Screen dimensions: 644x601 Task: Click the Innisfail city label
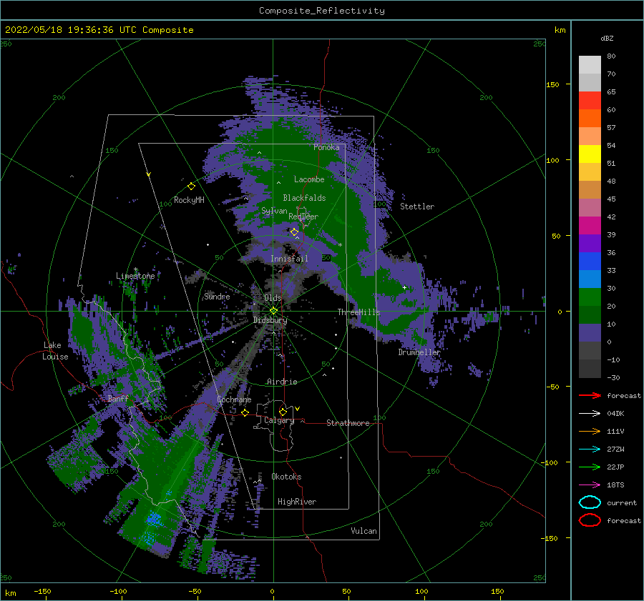tap(289, 259)
